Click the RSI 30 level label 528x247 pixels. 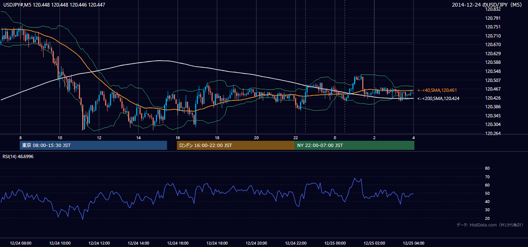pos(487,210)
